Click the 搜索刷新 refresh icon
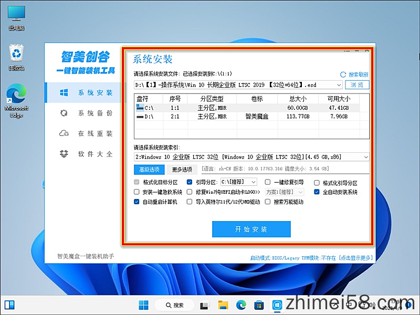This screenshot has height=315, width=420. 343,75
